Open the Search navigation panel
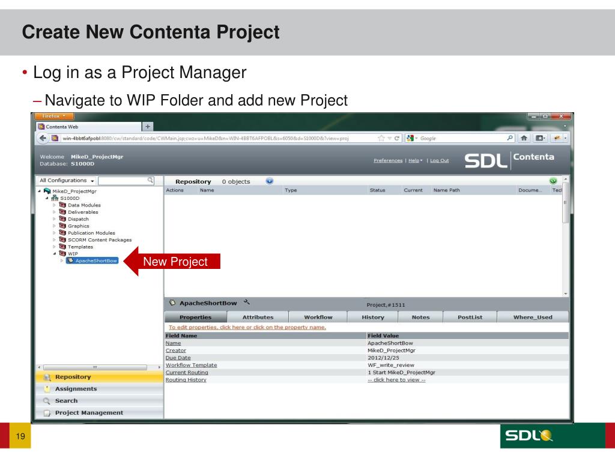Image resolution: width=615 pixels, height=461 pixels. (x=99, y=400)
